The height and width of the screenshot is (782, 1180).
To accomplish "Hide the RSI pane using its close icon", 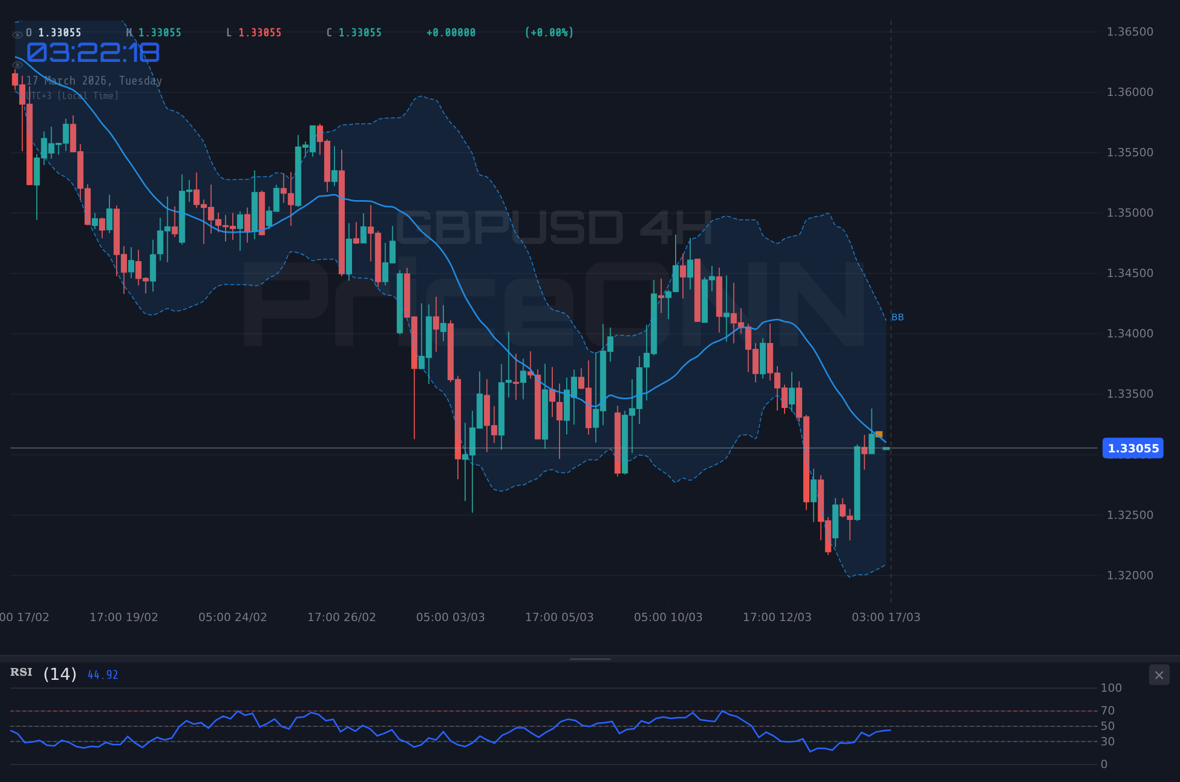I will 1158,675.
